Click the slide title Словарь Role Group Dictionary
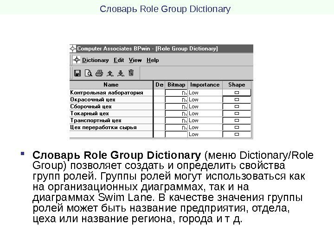 pyautogui.click(x=165, y=9)
